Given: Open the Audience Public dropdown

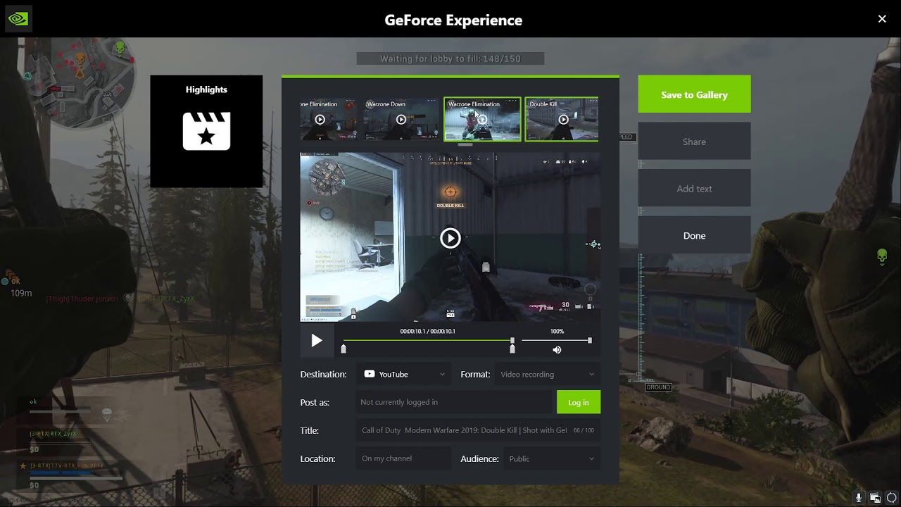Looking at the screenshot, I should coord(552,458).
